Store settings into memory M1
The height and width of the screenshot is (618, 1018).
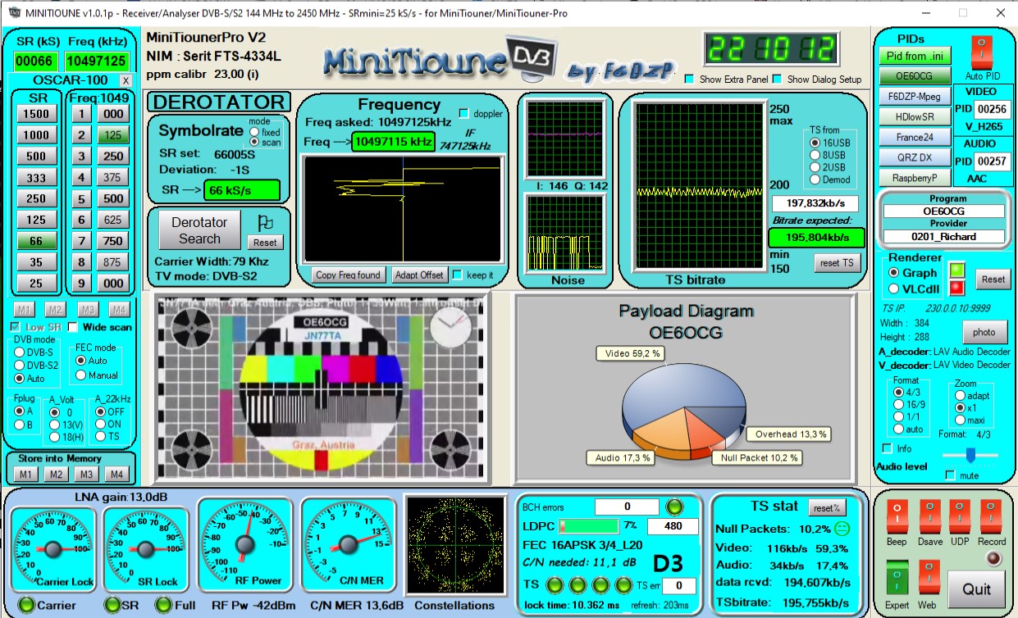(27, 475)
